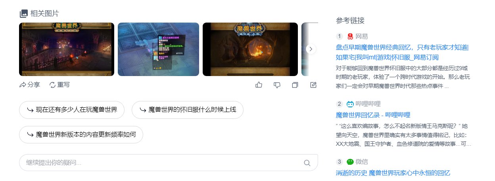Open link 魔兽世界回忆录 - 哔哩哔哩
The height and width of the screenshot is (181, 495).
click(373, 115)
